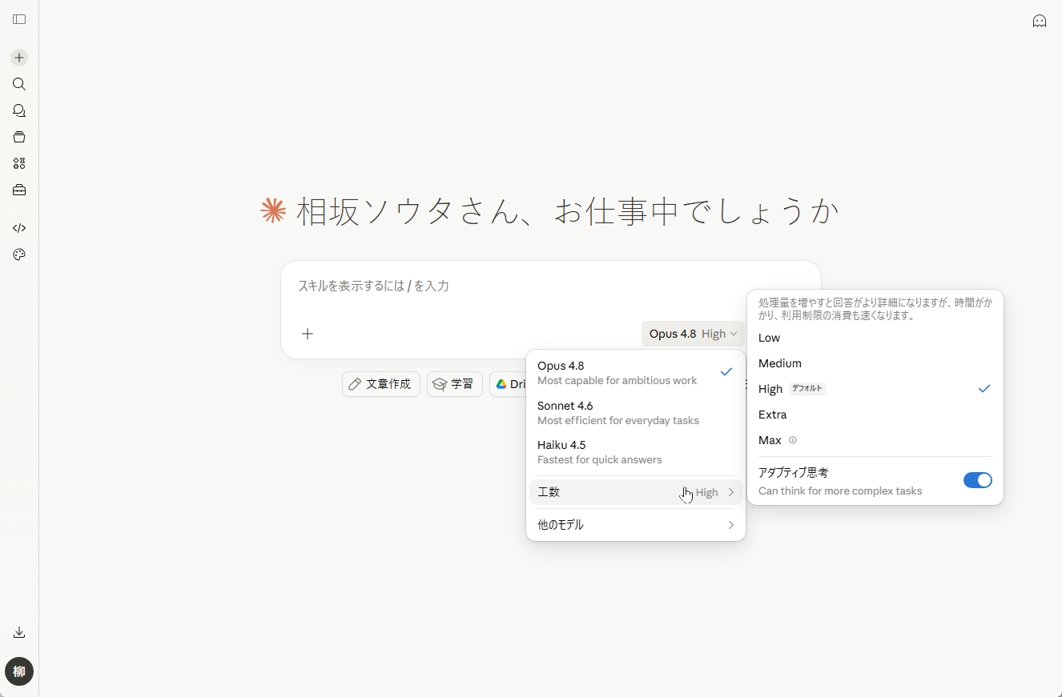The height and width of the screenshot is (697, 1062).
Task: Click the 文章作成 suggestion chip
Action: click(x=381, y=384)
